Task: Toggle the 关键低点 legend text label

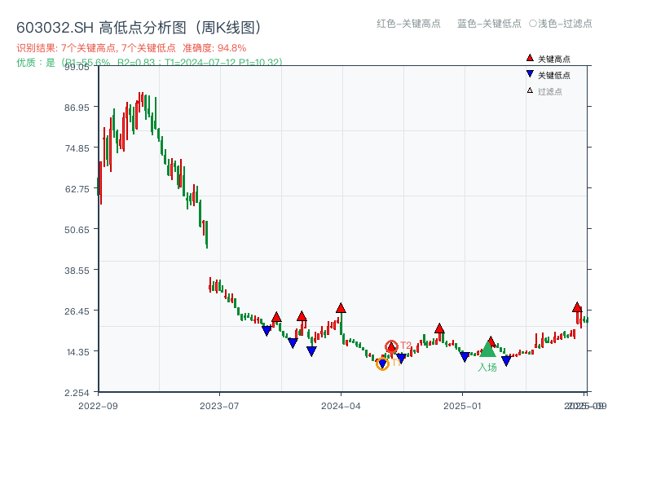Action: point(554,75)
